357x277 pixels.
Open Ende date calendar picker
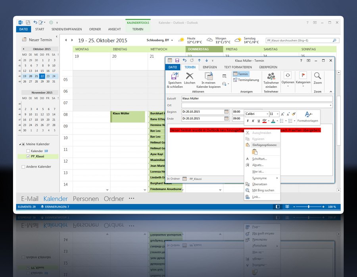click(x=226, y=119)
